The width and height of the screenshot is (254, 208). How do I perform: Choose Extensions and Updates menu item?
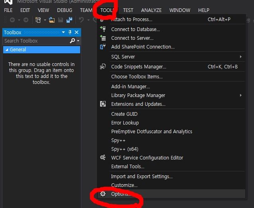point(172,104)
